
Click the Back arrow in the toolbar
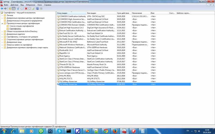click(x=2, y=9)
